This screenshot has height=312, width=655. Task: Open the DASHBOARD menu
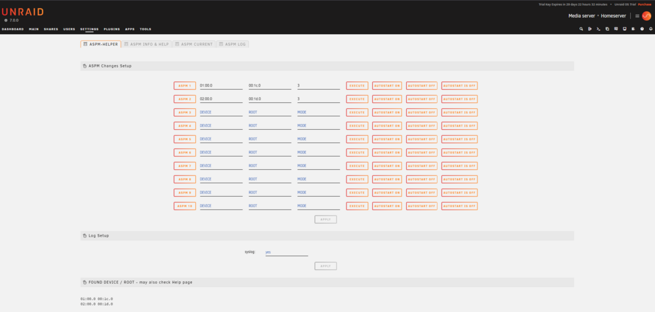(13, 29)
